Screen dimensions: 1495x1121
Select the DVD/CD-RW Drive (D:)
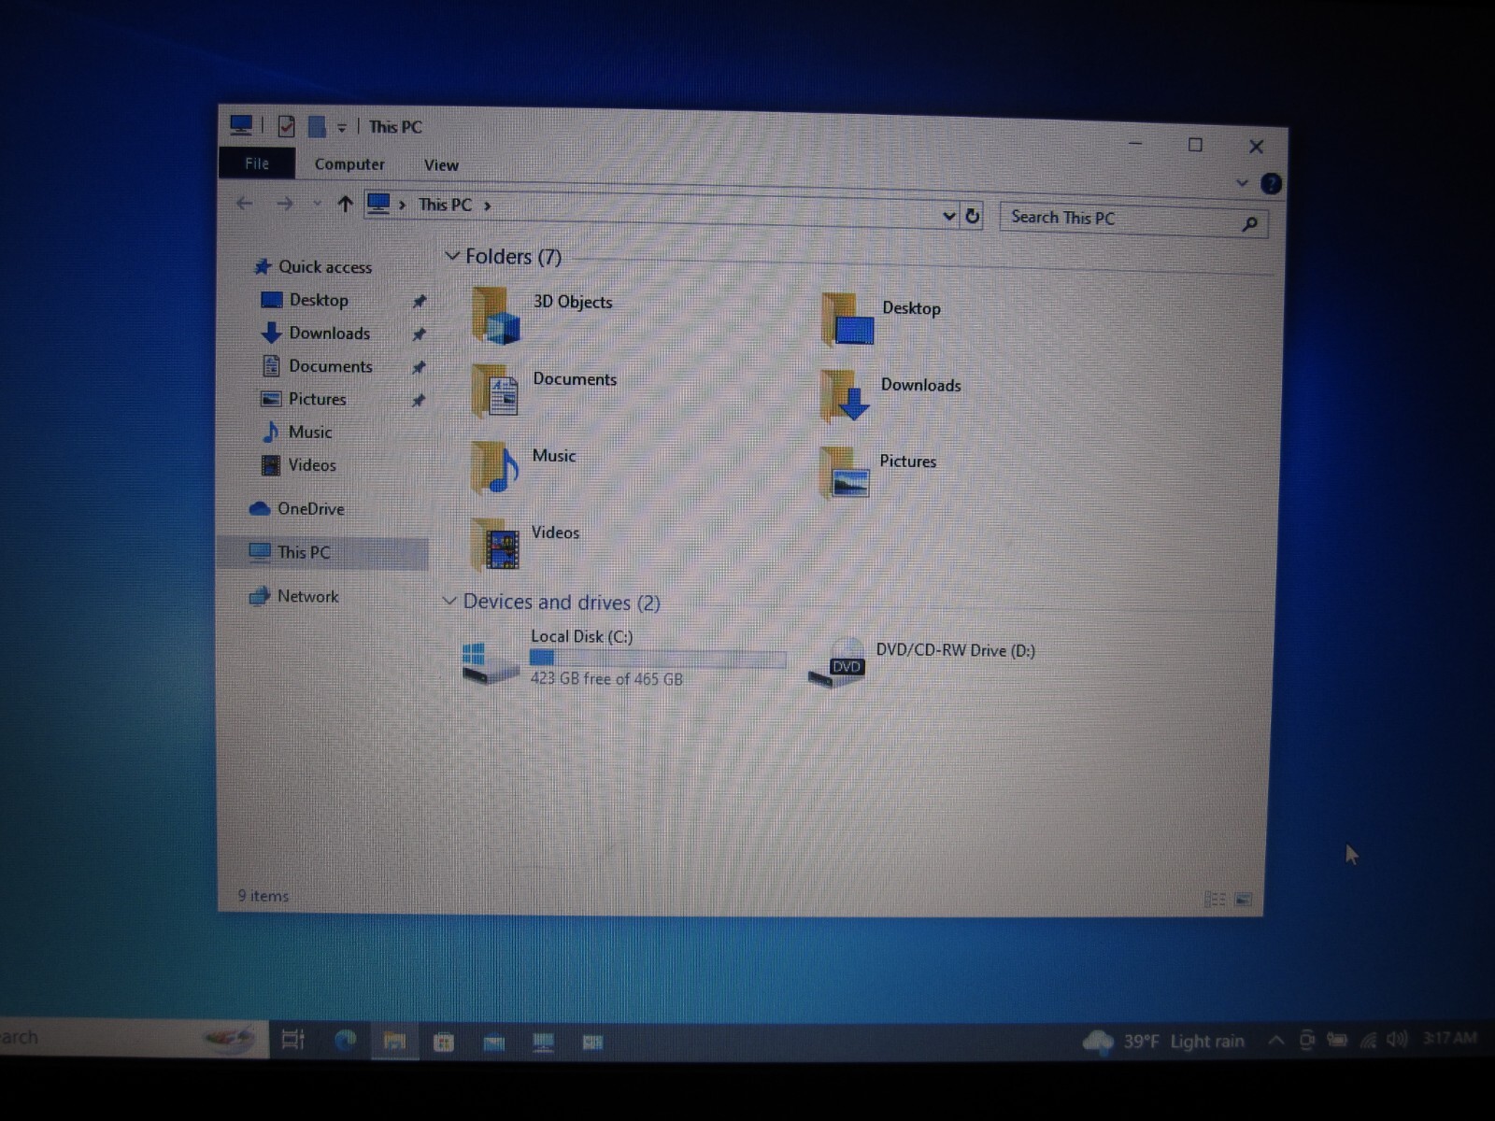[921, 660]
